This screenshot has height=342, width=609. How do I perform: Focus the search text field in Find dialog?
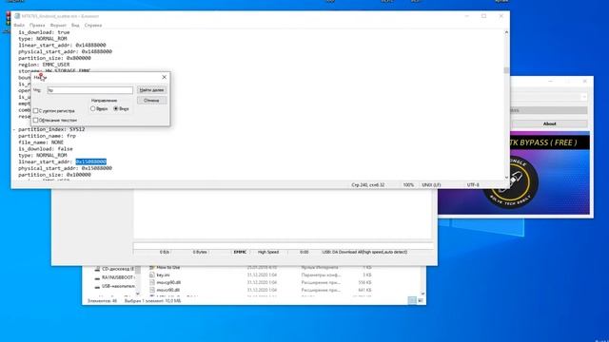pyautogui.click(x=89, y=90)
